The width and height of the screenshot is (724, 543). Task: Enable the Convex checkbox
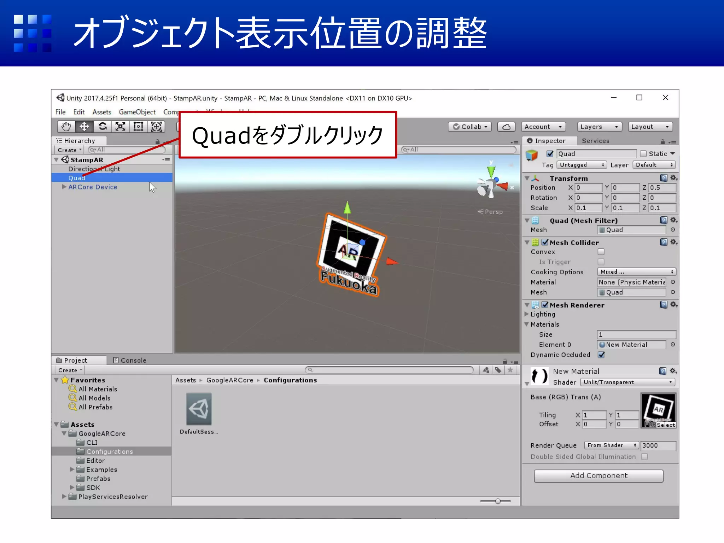(601, 252)
